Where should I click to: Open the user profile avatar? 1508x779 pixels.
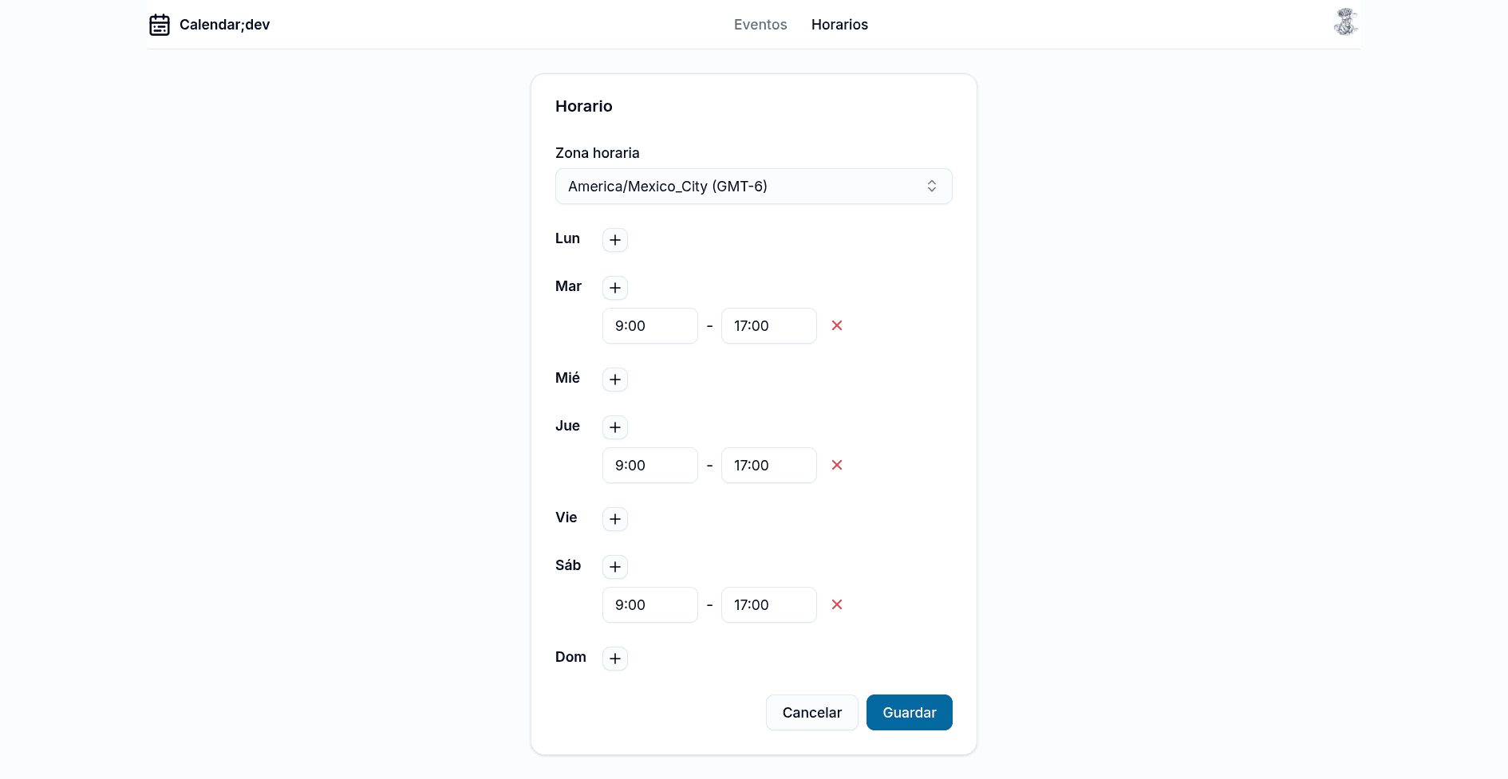coord(1345,22)
